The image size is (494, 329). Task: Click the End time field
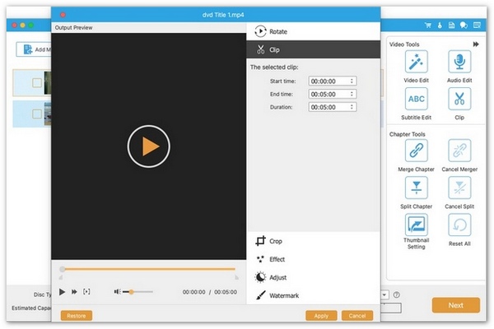click(x=333, y=94)
